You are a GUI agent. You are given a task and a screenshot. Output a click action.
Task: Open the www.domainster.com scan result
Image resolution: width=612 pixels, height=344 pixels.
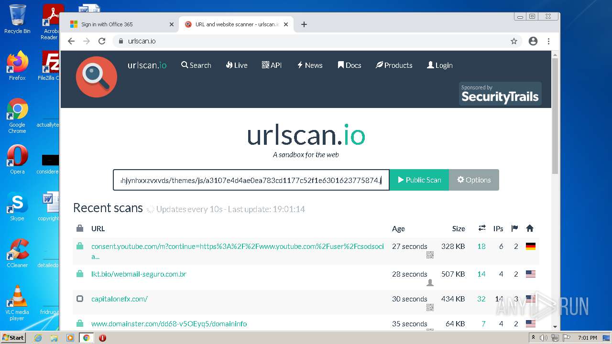pyautogui.click(x=169, y=324)
